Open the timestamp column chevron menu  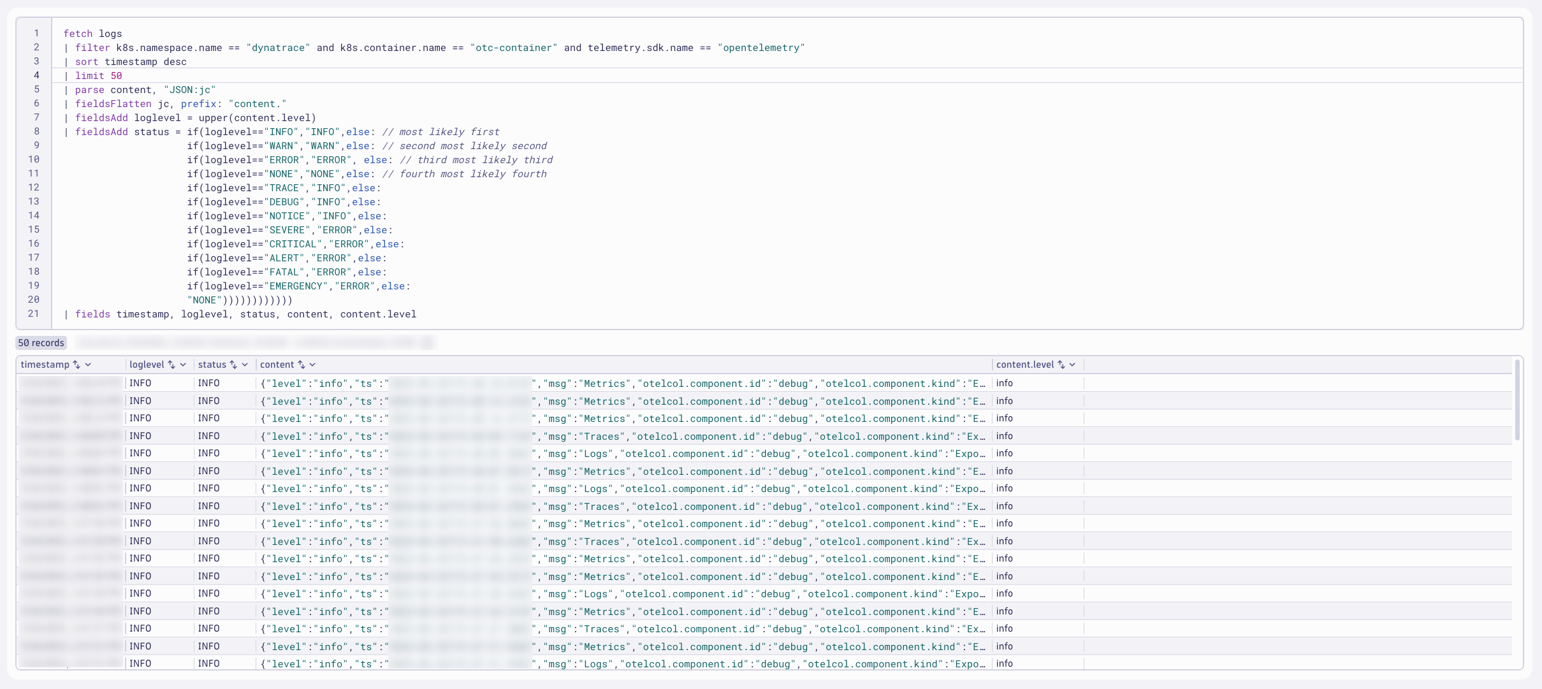tap(88, 365)
